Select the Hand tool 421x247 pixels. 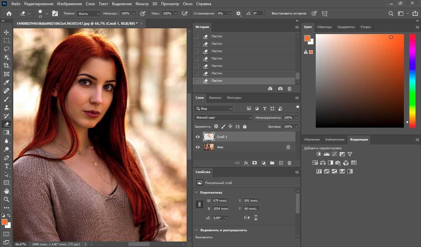(6, 191)
